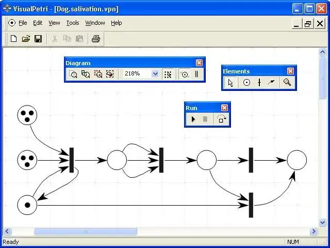The image size is (330, 248).
Task: Click the horizontal scrollbar thumb
Action: (85, 231)
